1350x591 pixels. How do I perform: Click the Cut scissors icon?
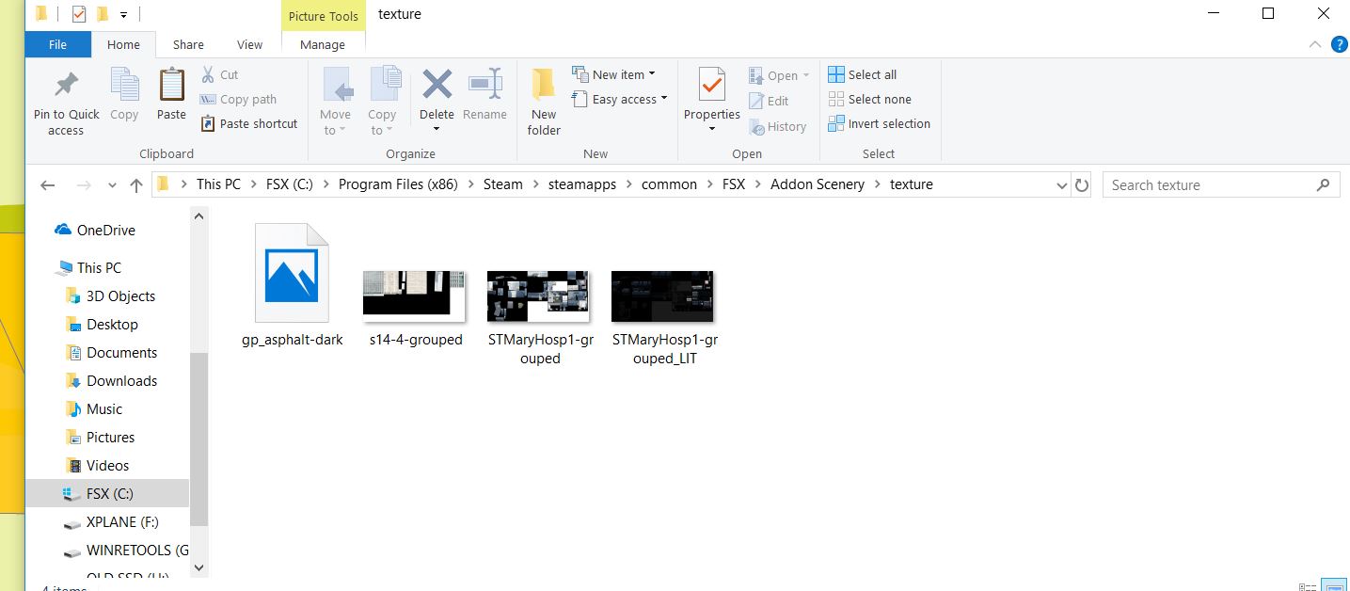pyautogui.click(x=208, y=74)
